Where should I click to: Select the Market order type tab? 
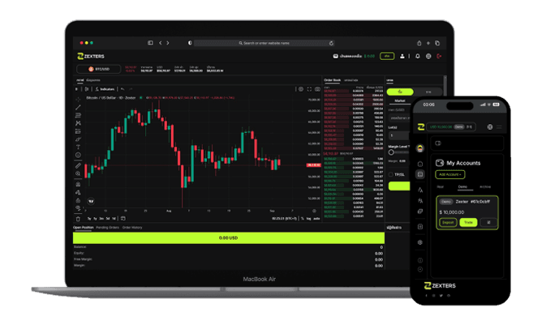[400, 100]
